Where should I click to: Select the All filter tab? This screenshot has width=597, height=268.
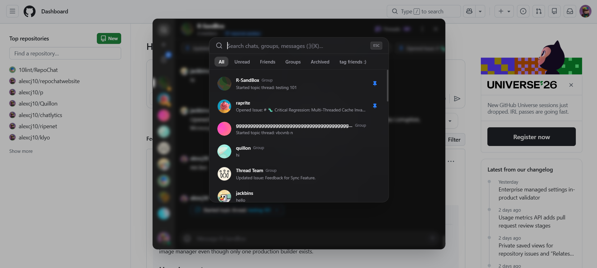click(x=221, y=62)
